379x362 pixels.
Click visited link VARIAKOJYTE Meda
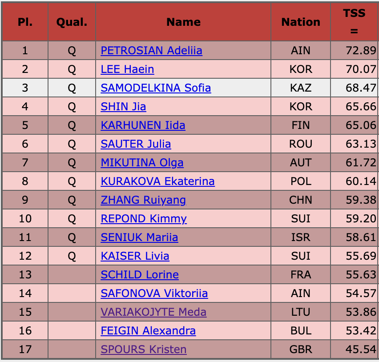[x=153, y=312]
